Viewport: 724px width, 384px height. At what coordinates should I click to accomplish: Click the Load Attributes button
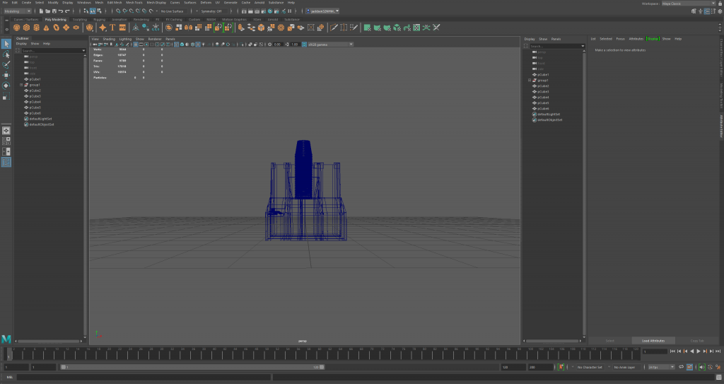tap(652, 340)
